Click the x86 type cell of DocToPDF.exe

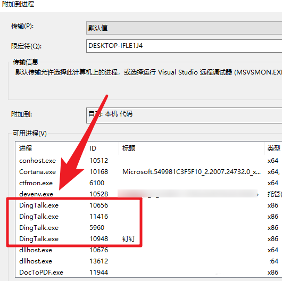pos(273,272)
